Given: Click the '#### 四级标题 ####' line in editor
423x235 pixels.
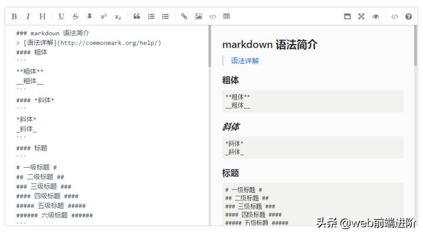Looking at the screenshot, I should pos(47,196).
